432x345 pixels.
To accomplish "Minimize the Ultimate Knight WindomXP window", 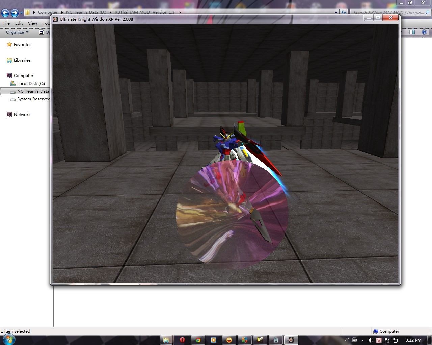I will pyautogui.click(x=369, y=18).
